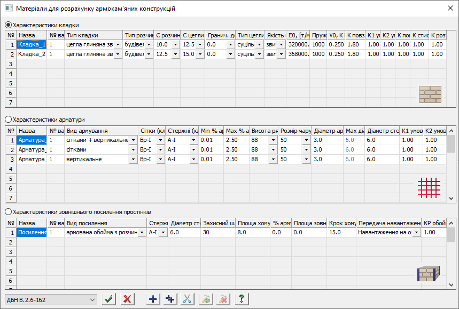Screen dimensions: 459x309
Task: Click the scissors cut icon
Action: click(188, 299)
